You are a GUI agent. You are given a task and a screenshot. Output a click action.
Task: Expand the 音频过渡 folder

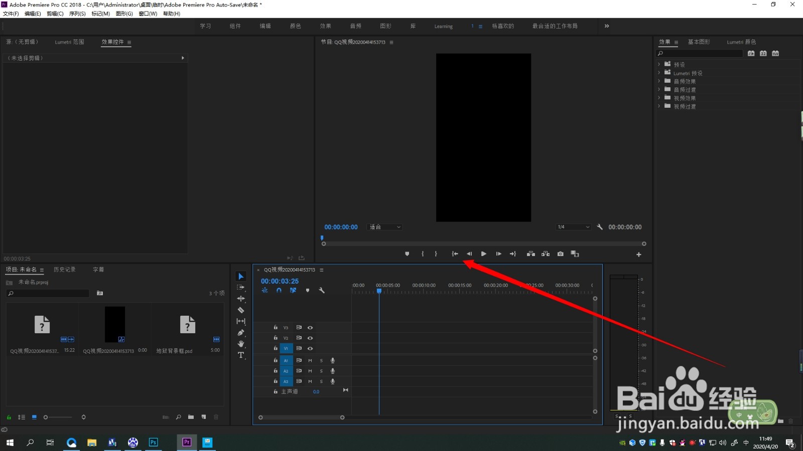click(659, 89)
